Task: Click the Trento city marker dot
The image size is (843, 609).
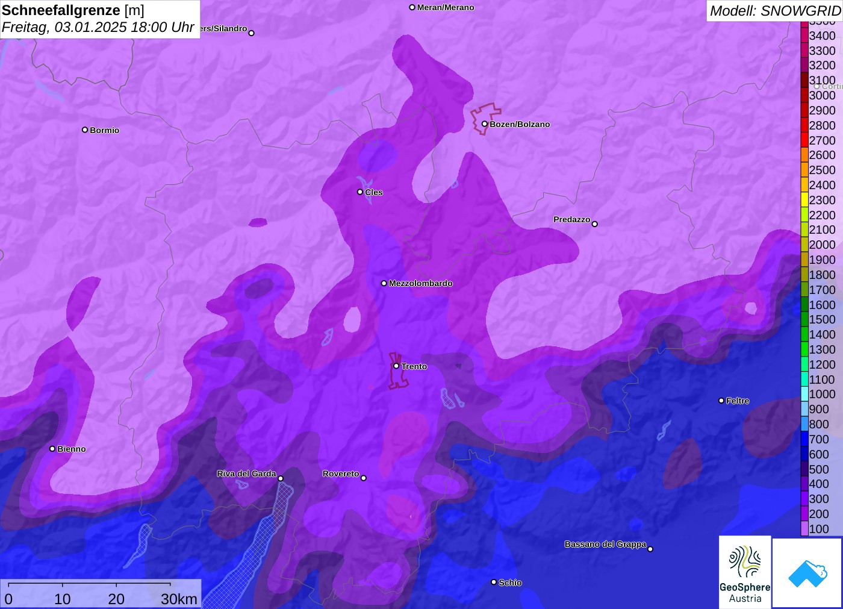Action: coord(396,366)
